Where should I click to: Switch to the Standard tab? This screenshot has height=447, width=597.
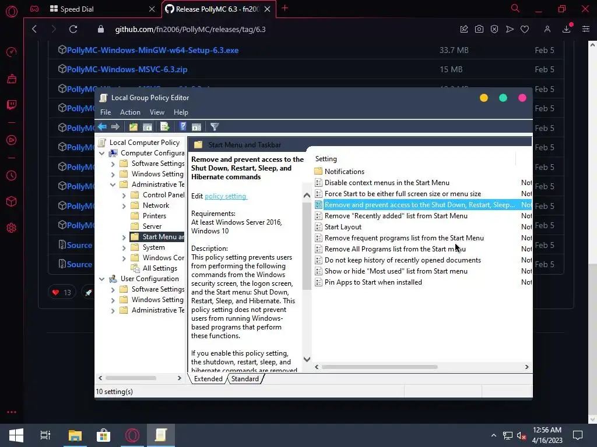click(x=245, y=378)
